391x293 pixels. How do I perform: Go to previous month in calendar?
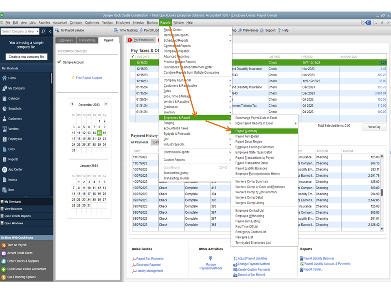coord(72,104)
